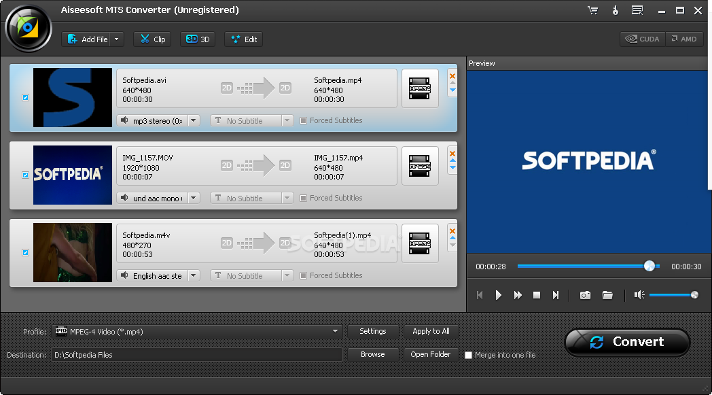
Task: Toggle CUDA acceleration
Action: tap(643, 39)
